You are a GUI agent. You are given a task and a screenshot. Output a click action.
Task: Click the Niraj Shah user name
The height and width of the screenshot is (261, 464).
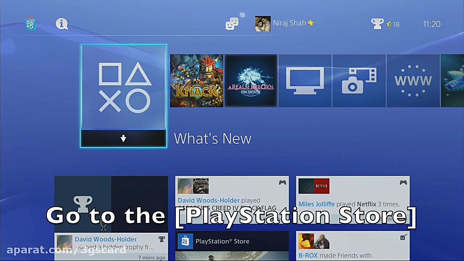pyautogui.click(x=289, y=23)
